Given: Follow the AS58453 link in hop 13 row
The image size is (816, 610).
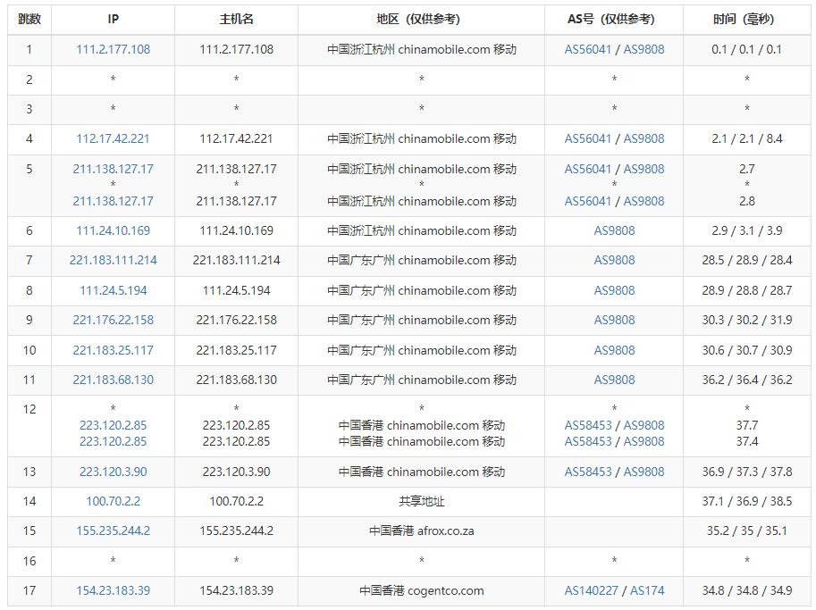Looking at the screenshot, I should pos(587,472).
